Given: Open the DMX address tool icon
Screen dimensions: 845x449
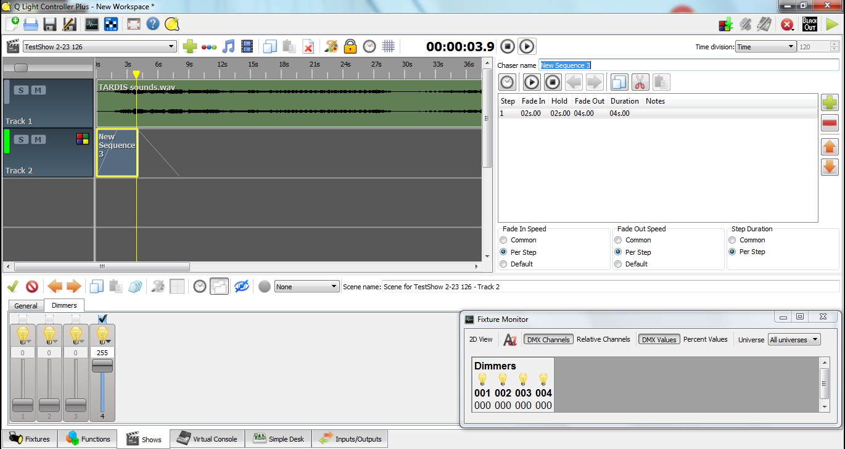Looking at the screenshot, I should click(x=111, y=24).
